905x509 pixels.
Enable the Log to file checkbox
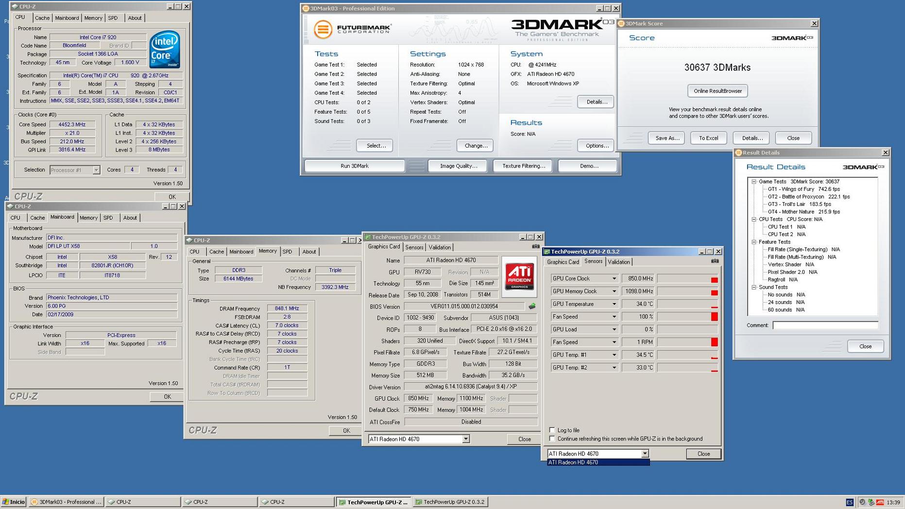tap(552, 430)
